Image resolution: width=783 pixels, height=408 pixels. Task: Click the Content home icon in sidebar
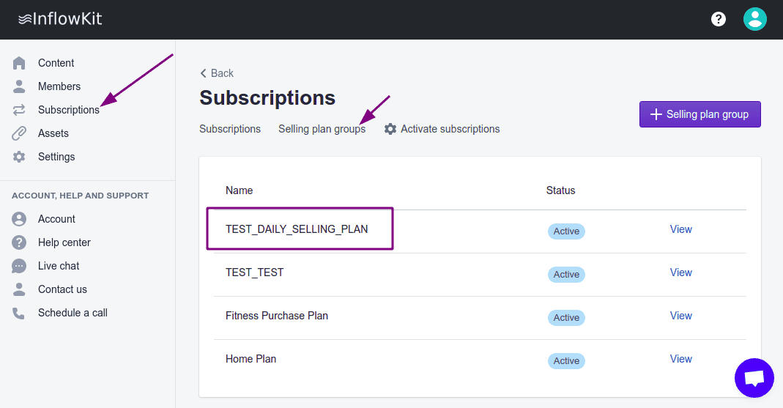coord(19,63)
